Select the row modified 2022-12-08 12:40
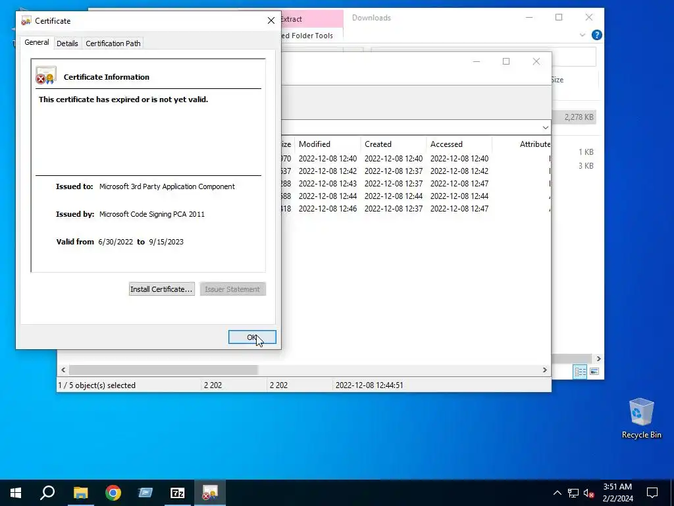This screenshot has height=506, width=674. [416, 159]
